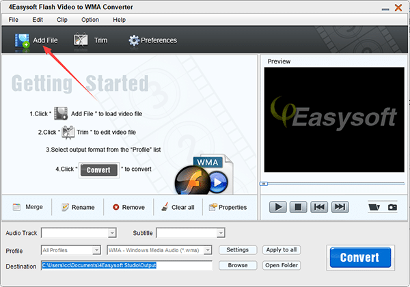Viewport: 410px width, 287px height.
Task: Click the Trim icon in Getting Started steps
Action: [68, 132]
